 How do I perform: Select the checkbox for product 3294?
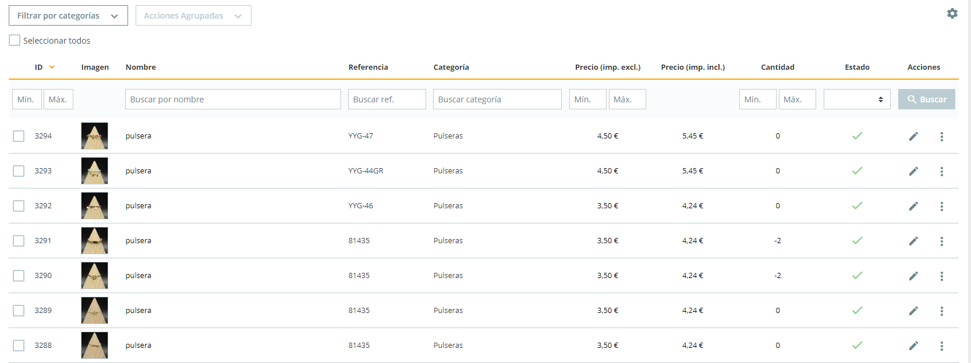19,136
